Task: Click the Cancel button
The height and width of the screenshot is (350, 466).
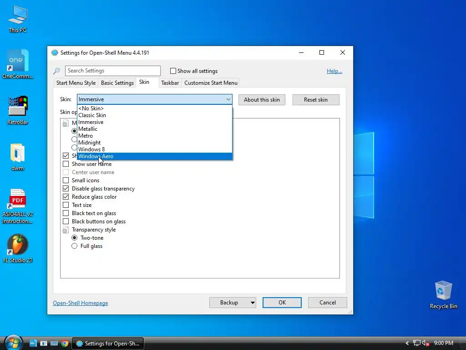Action: pyautogui.click(x=328, y=303)
